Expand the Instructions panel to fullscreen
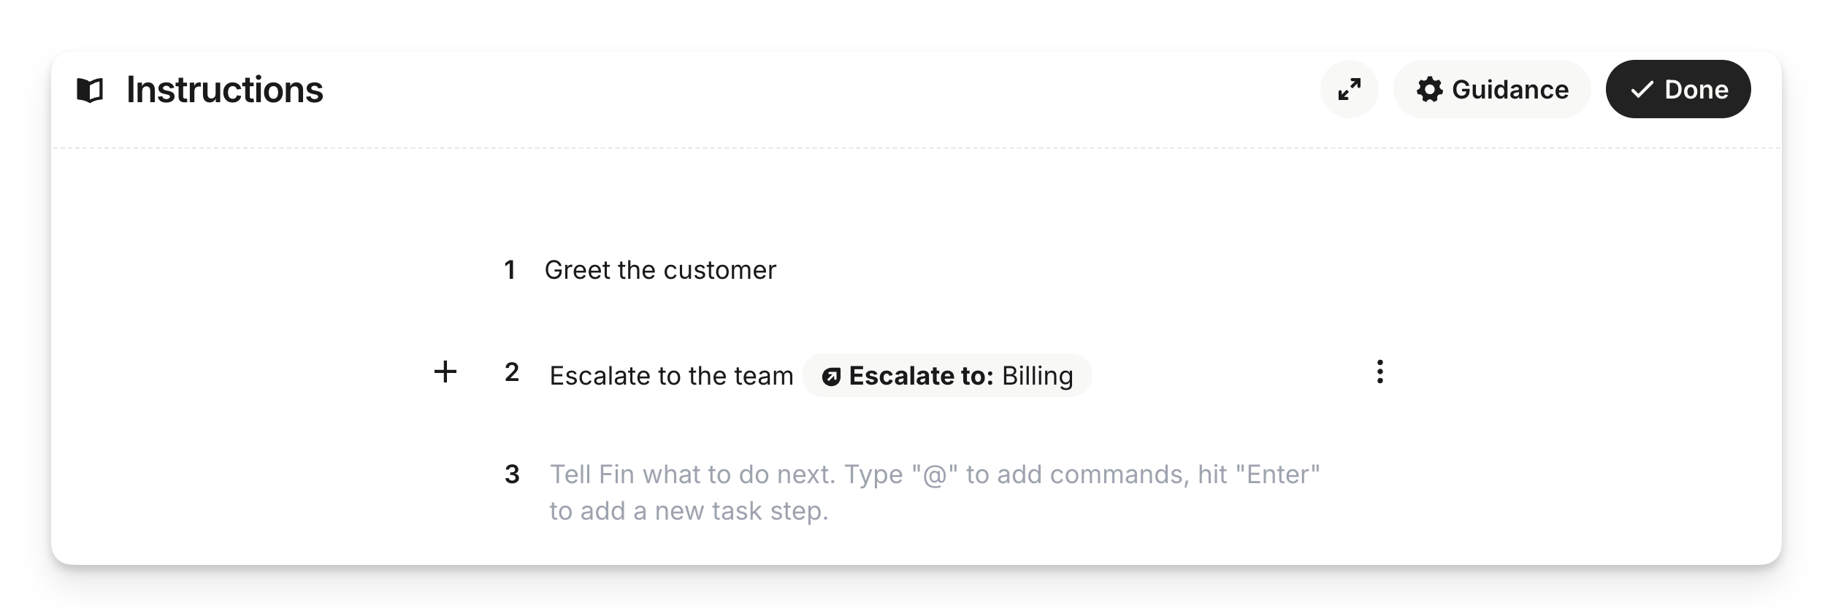This screenshot has height=616, width=1833. 1349,89
